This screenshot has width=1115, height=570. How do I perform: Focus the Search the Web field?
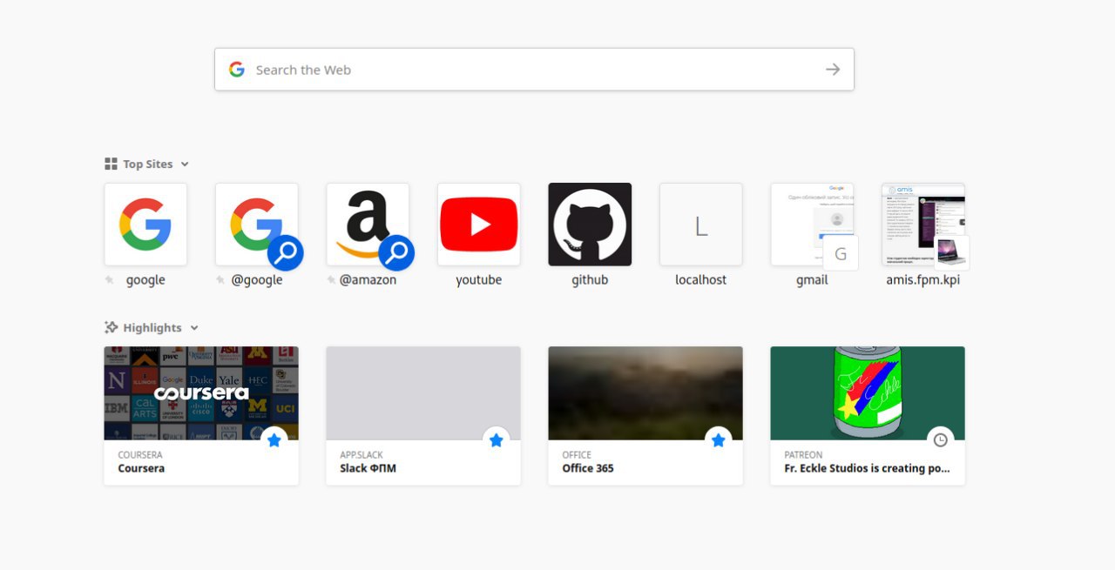tap(534, 70)
